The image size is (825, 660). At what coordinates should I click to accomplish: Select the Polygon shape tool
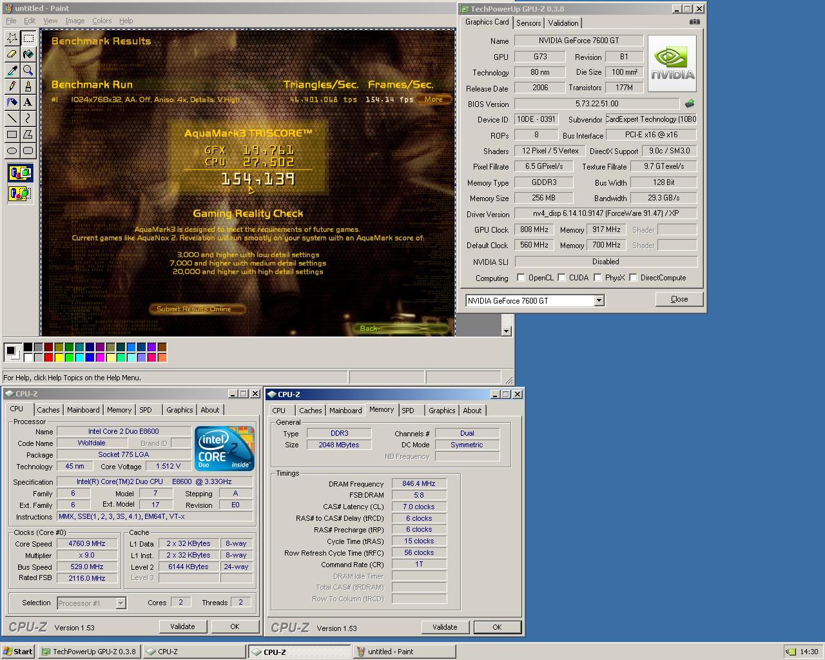tap(28, 135)
